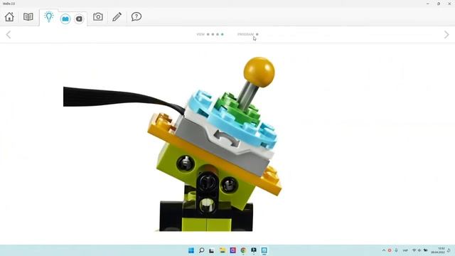Open the project library book icon

point(28,17)
